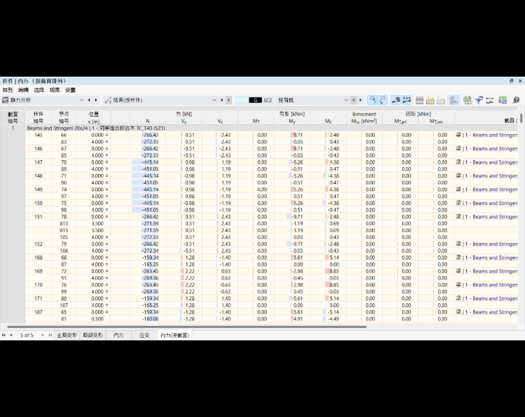Select section group row Beams and Stringers 20x24
This screenshot has width=525, height=417.
[272, 128]
